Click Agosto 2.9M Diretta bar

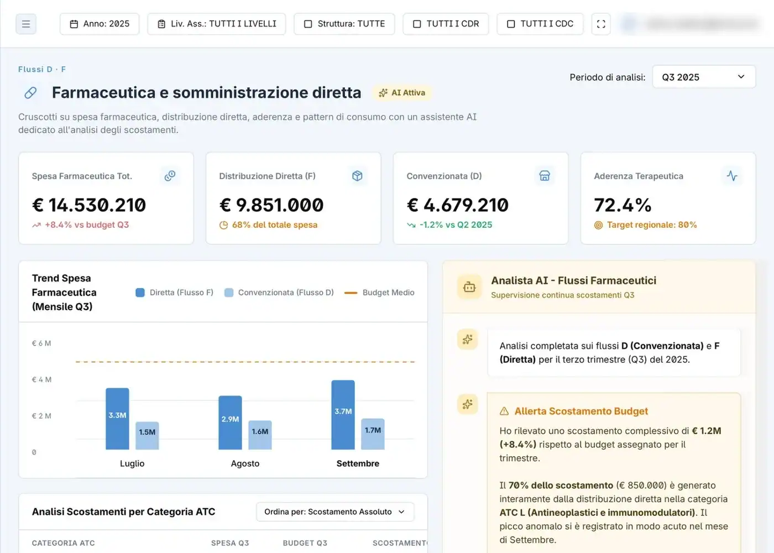pos(230,422)
